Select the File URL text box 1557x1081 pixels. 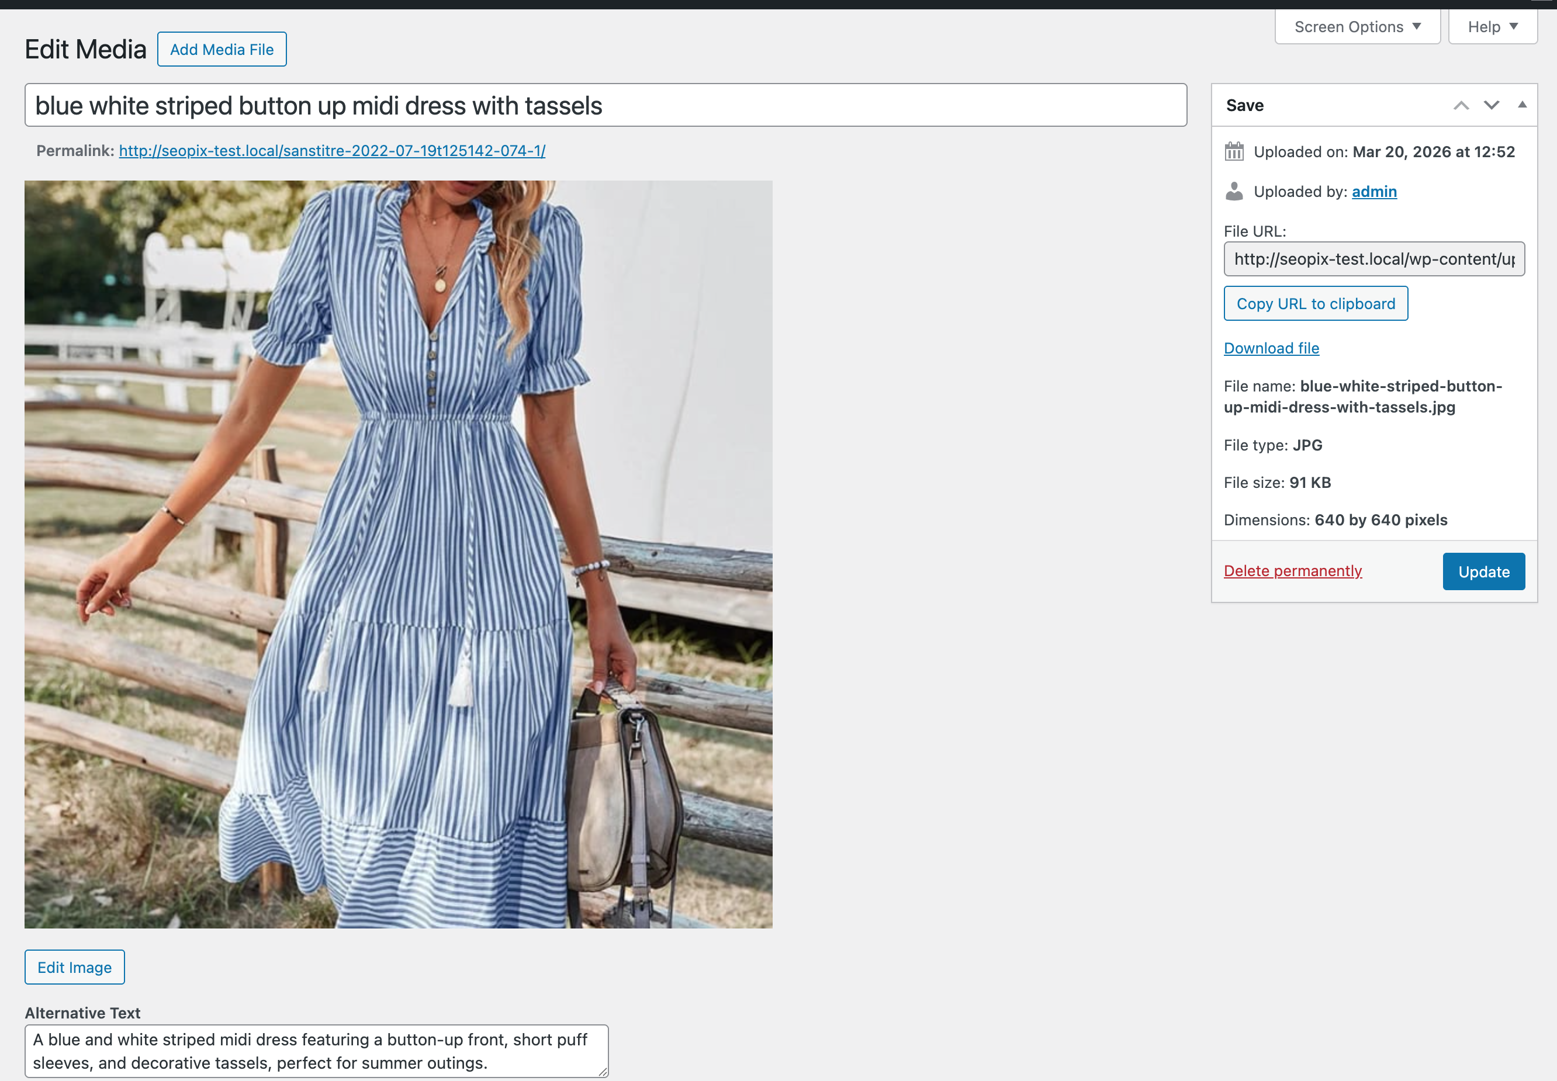[x=1373, y=259]
